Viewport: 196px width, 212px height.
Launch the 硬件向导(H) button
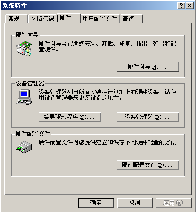point(148,67)
